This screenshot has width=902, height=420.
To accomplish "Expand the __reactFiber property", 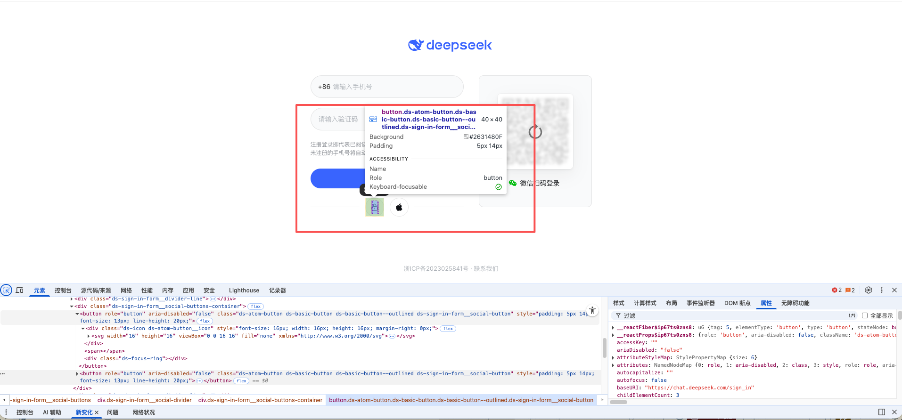I will 613,328.
